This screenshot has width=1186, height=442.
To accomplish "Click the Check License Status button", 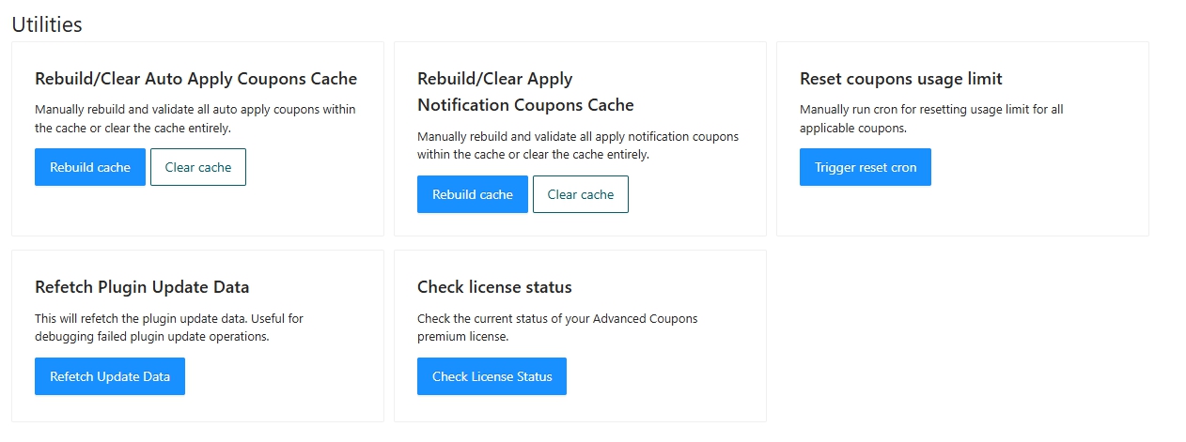I will point(492,376).
